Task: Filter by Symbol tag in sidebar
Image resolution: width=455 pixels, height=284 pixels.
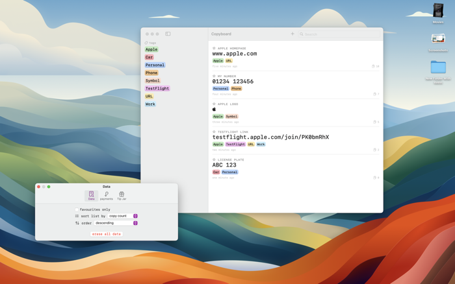Action: coord(153,80)
